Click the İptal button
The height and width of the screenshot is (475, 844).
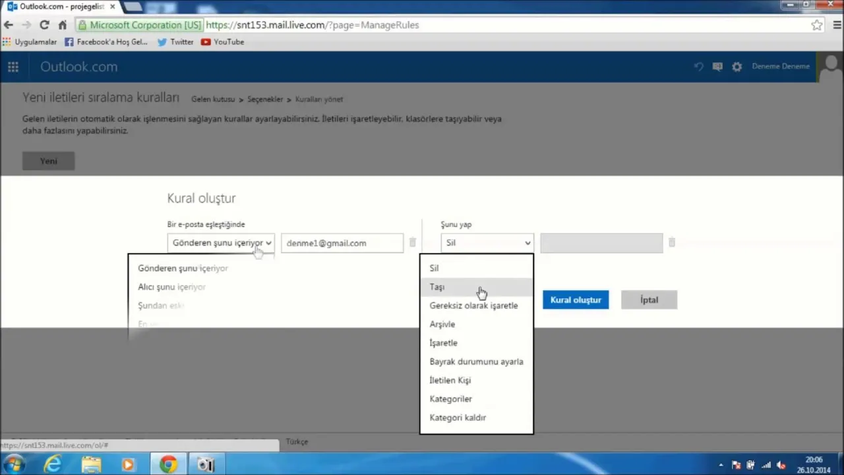[x=649, y=300]
